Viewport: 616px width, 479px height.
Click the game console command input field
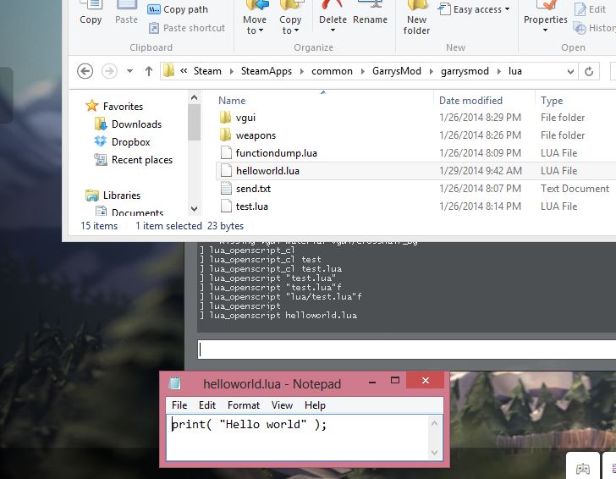pyautogui.click(x=407, y=350)
